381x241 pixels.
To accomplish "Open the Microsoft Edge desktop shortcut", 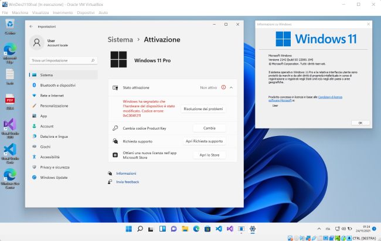I will (x=10, y=53).
